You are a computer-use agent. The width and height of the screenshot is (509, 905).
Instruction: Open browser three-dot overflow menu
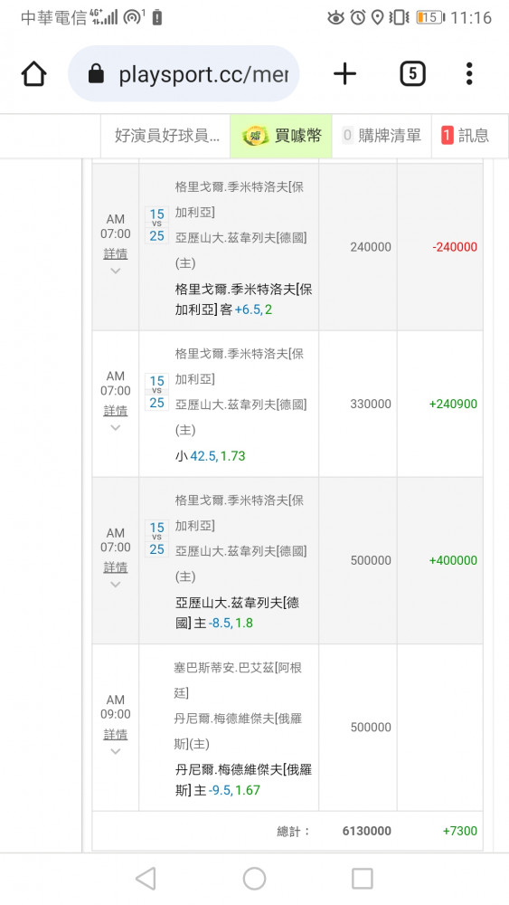(469, 74)
